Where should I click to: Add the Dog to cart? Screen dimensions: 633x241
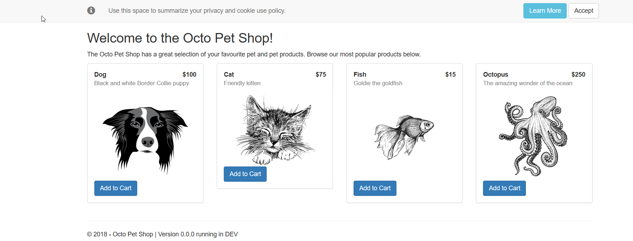(116, 188)
